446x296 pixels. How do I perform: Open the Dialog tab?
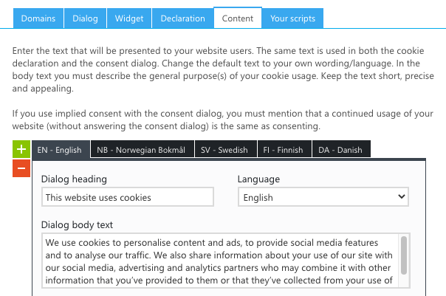point(86,18)
